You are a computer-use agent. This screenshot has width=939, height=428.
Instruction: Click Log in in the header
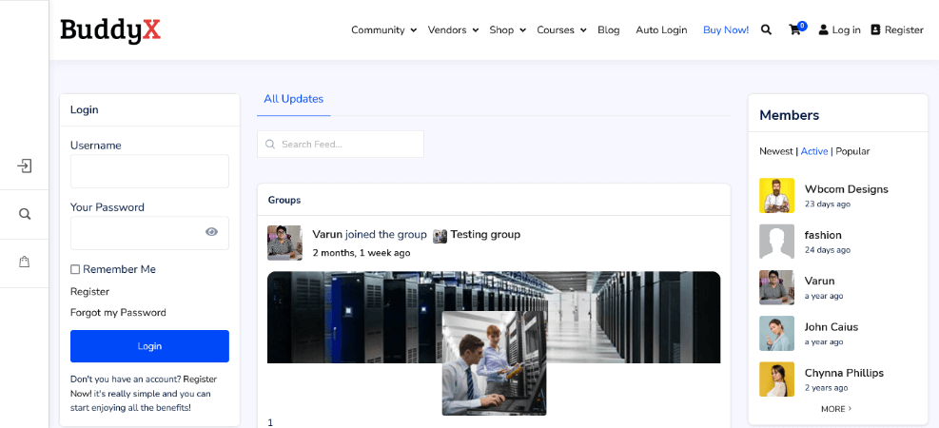(x=840, y=29)
